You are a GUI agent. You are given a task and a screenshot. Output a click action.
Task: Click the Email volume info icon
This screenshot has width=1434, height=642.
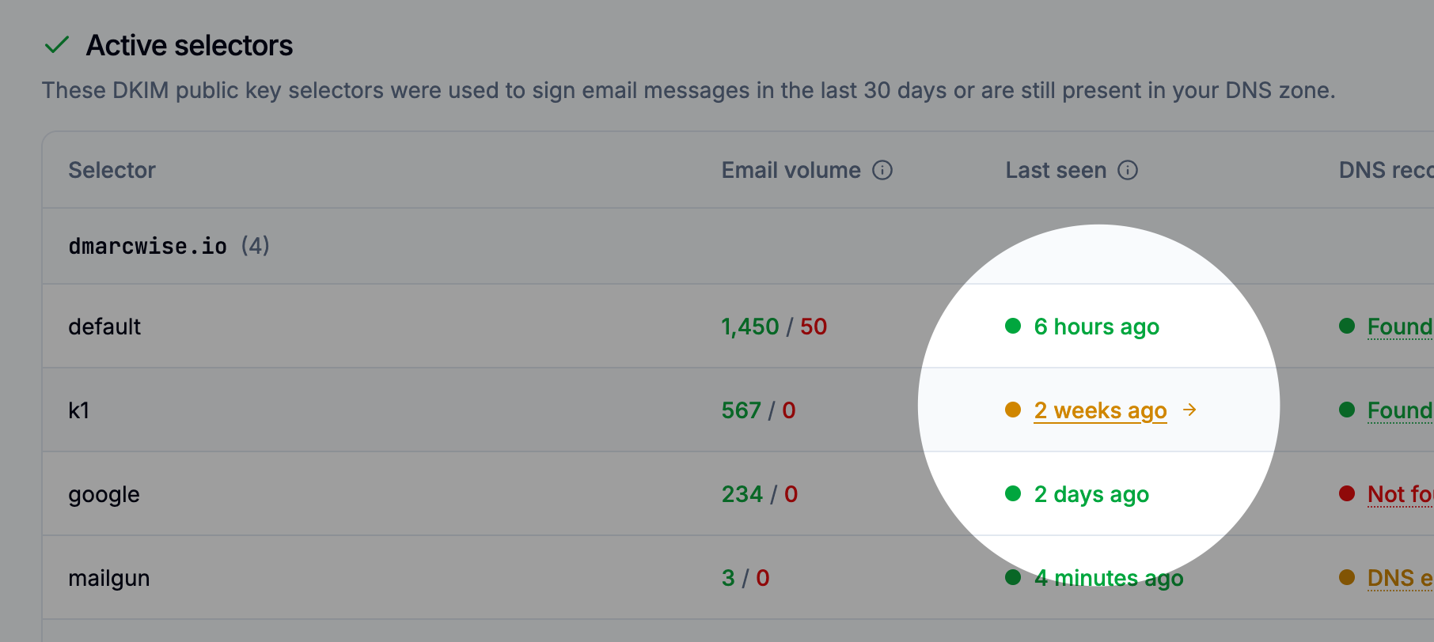882,170
